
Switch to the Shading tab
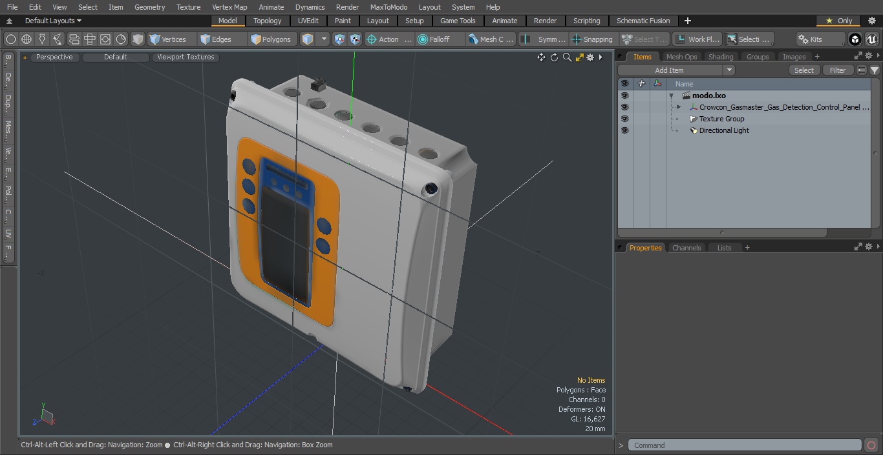(721, 57)
